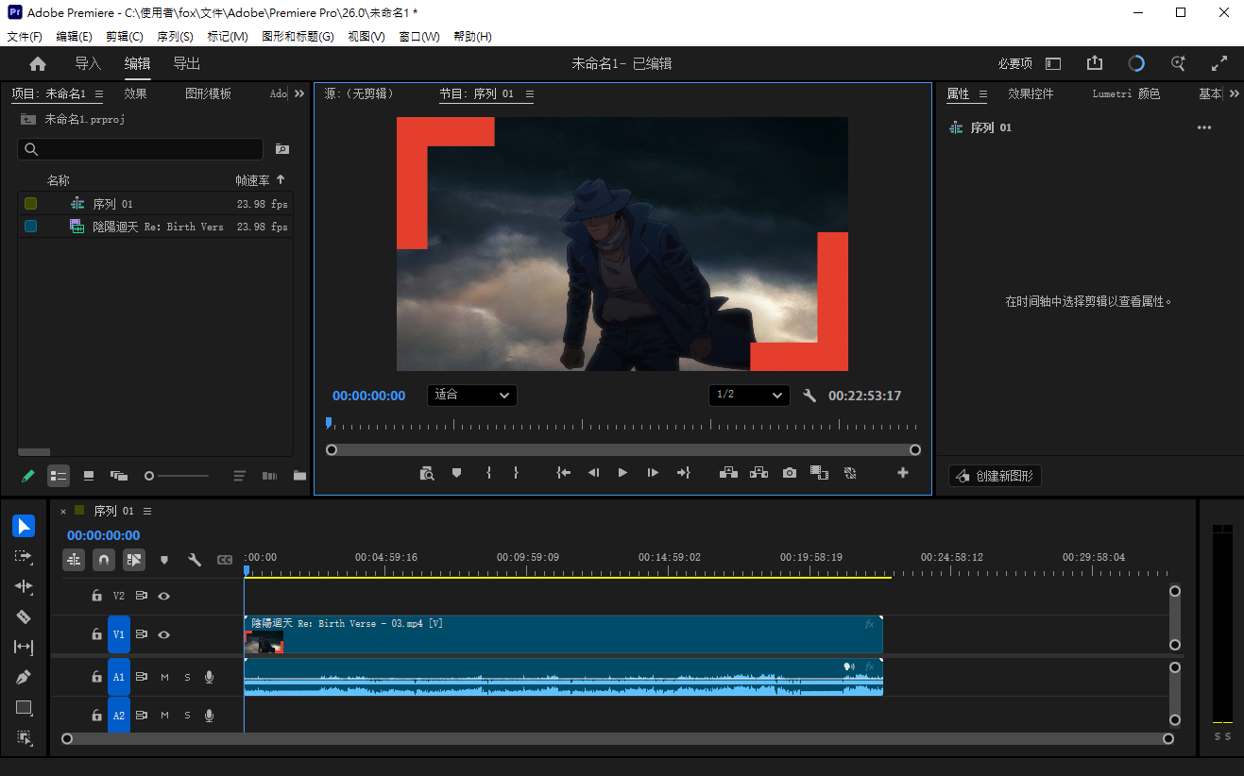1244x776 pixels.
Task: Click the find-bin icon beside search
Action: click(281, 149)
